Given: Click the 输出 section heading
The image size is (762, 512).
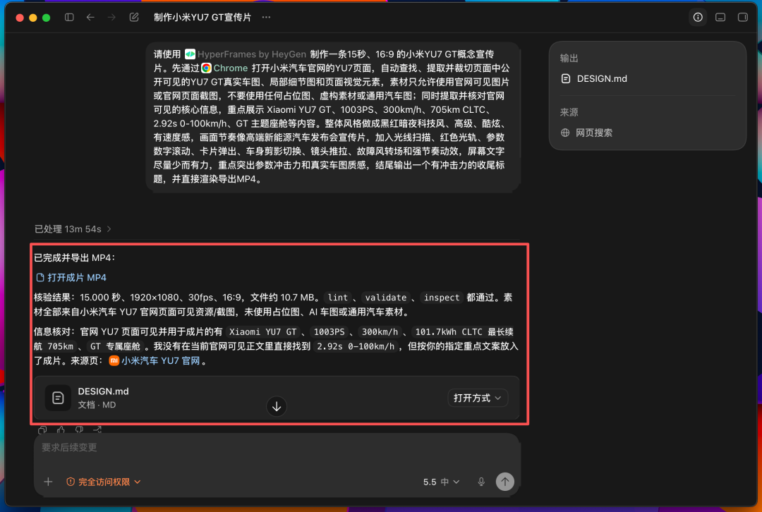Looking at the screenshot, I should click(x=569, y=59).
